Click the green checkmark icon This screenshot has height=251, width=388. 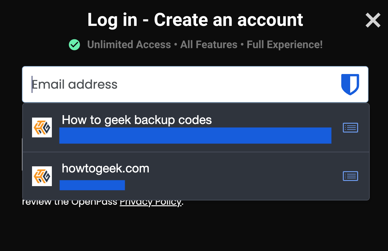[74, 45]
